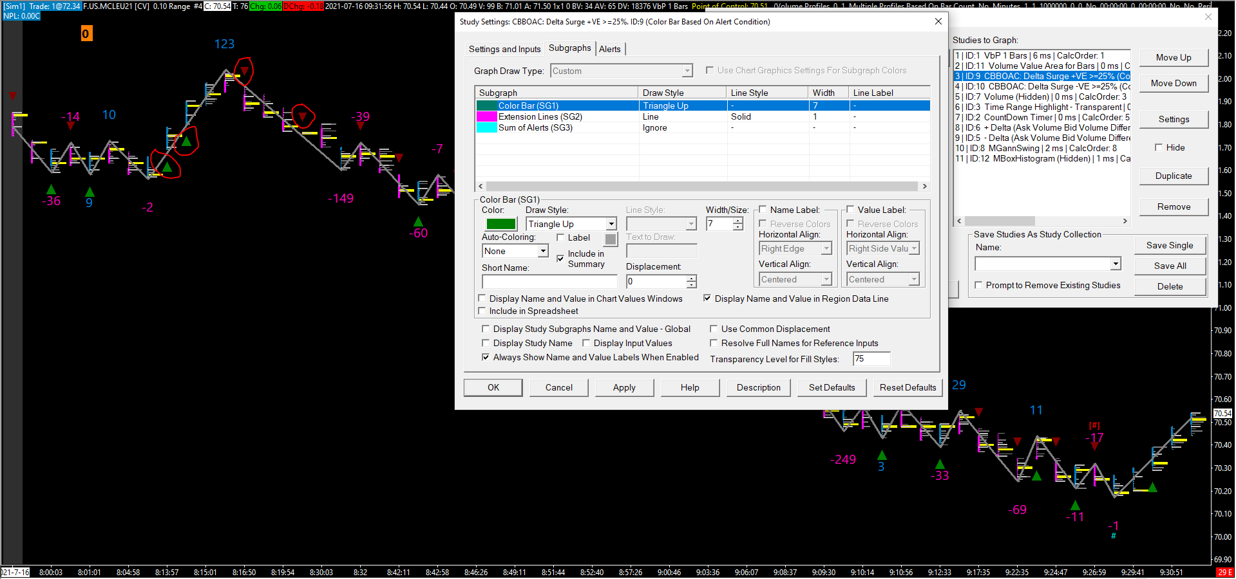The width and height of the screenshot is (1236, 579).
Task: Toggle Display Study Name checkbox
Action: point(486,344)
